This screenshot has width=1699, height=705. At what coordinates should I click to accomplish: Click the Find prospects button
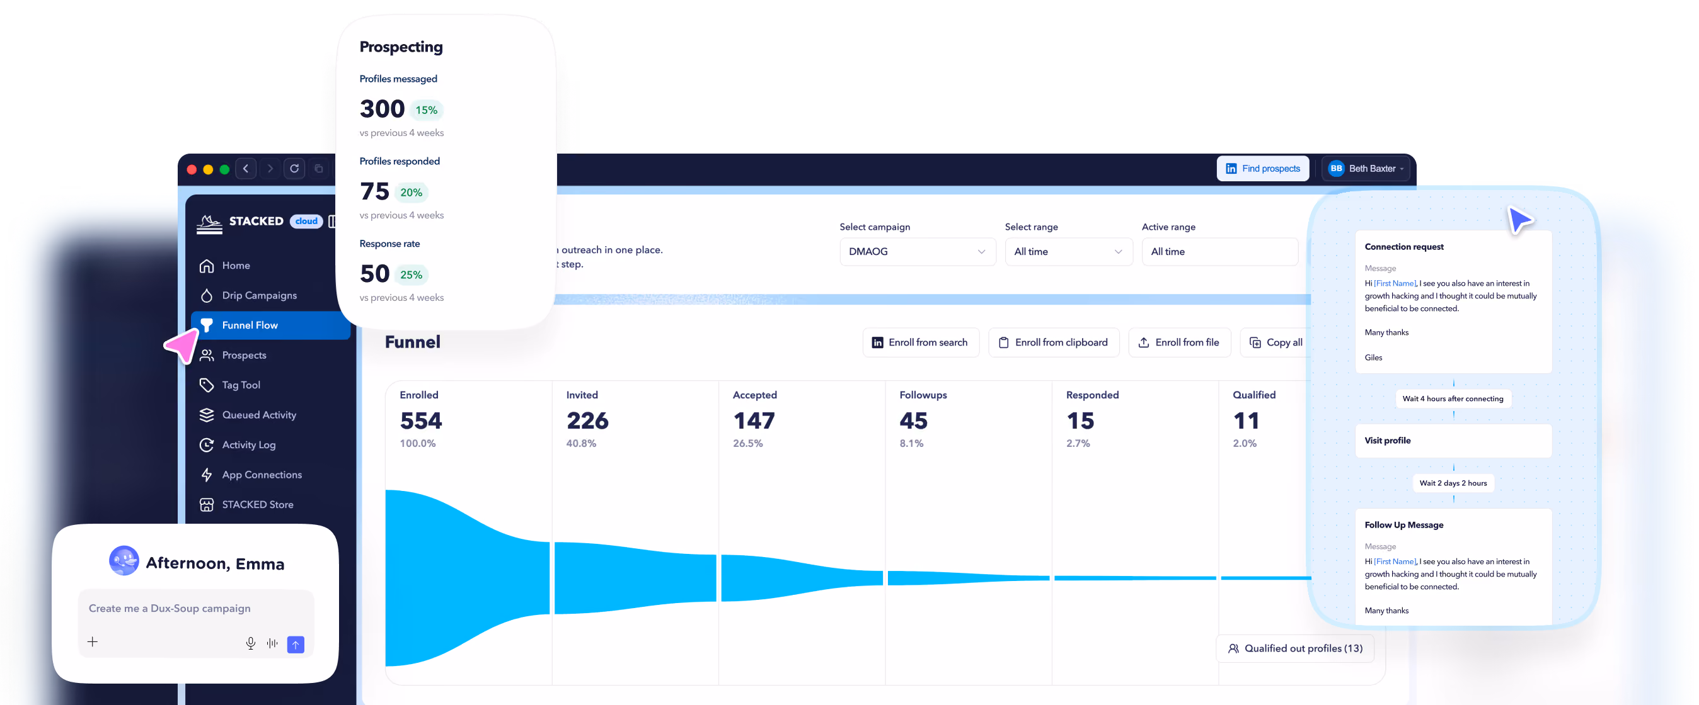(1262, 169)
